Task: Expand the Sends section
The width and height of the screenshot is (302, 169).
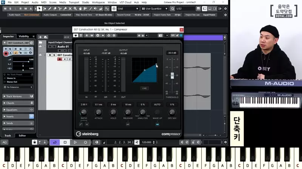Action: coord(18,123)
